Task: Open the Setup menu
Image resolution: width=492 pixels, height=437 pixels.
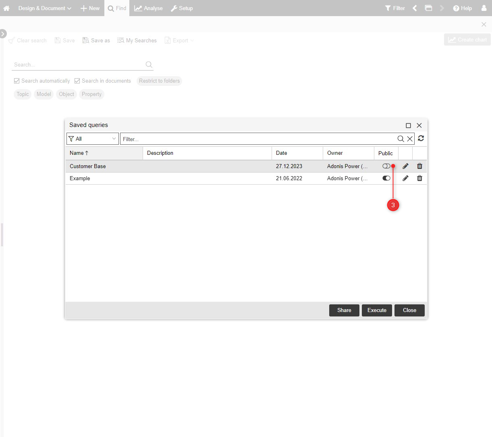Action: pos(182,8)
